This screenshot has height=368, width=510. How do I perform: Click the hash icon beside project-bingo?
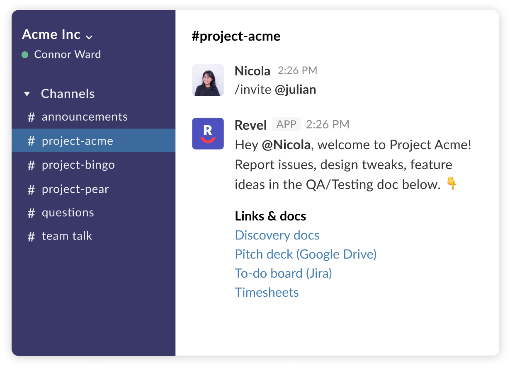[31, 165]
